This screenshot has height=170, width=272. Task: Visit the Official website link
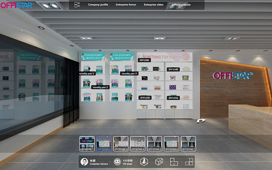181,5
